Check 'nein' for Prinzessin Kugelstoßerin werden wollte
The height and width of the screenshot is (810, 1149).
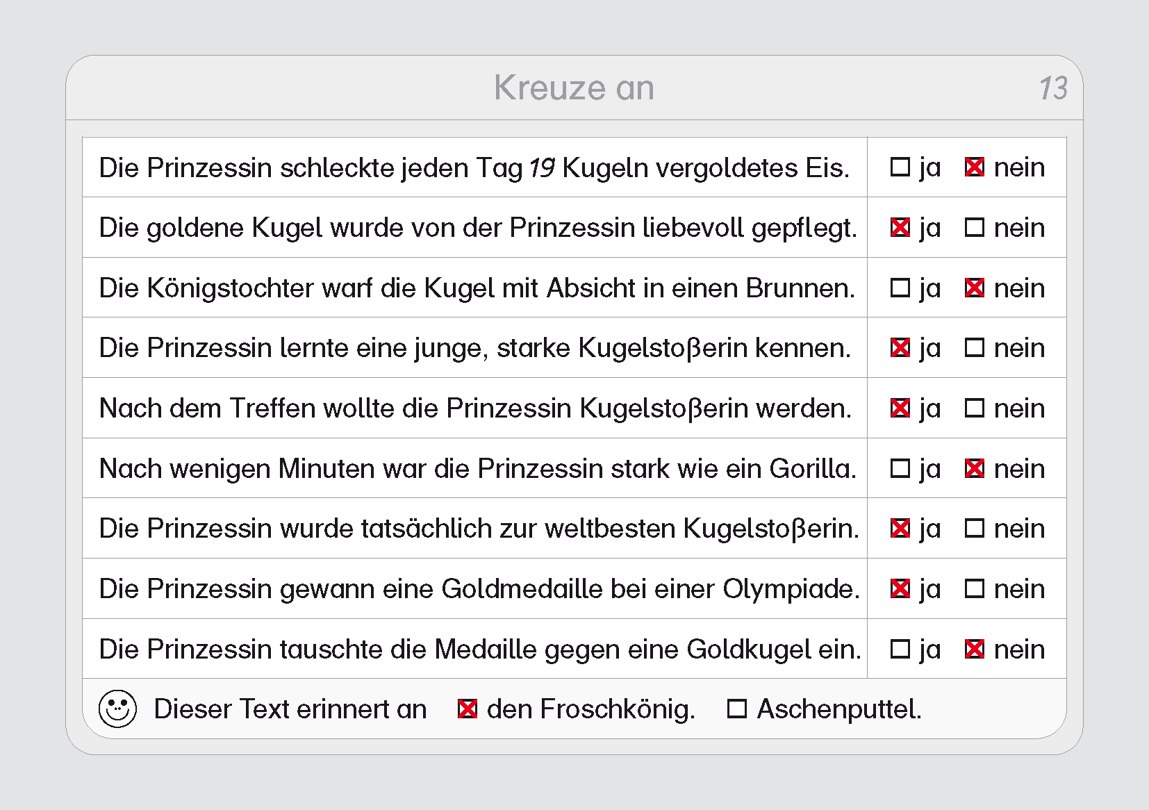pos(975,408)
